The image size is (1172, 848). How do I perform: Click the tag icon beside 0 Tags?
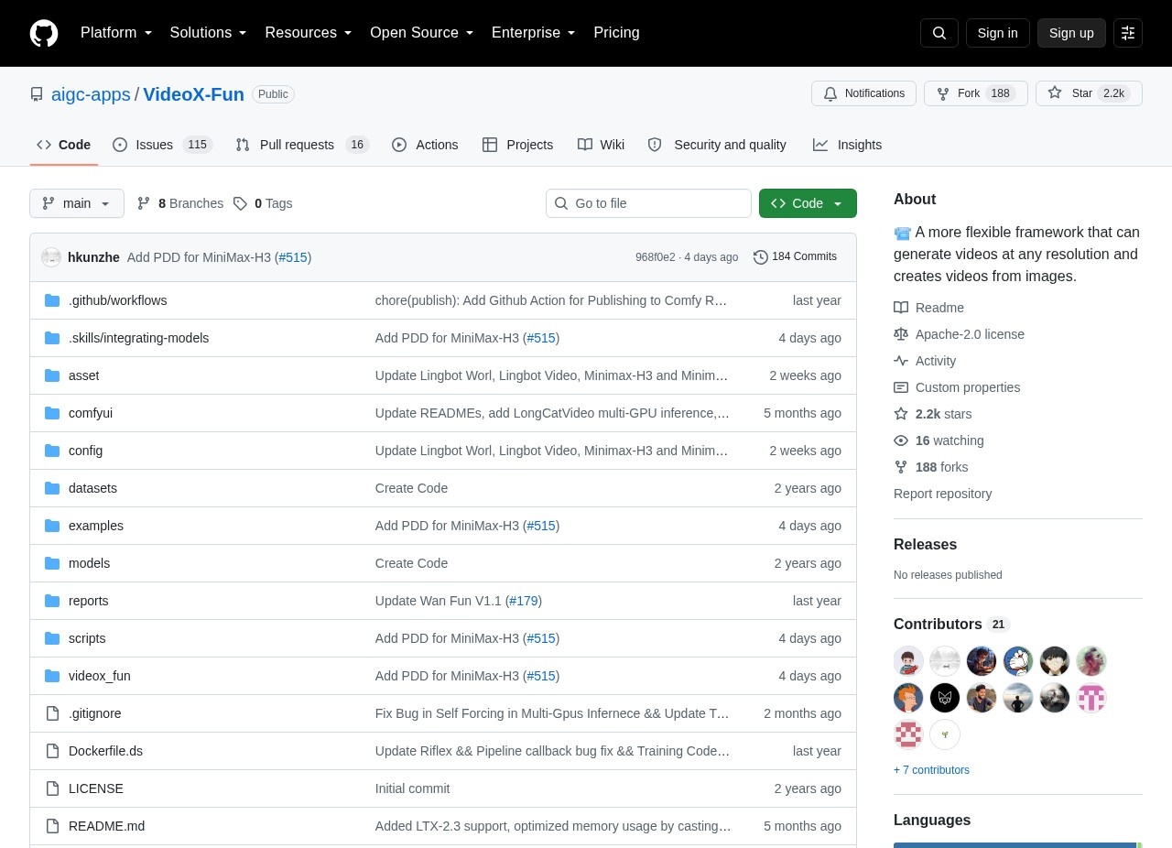(240, 203)
